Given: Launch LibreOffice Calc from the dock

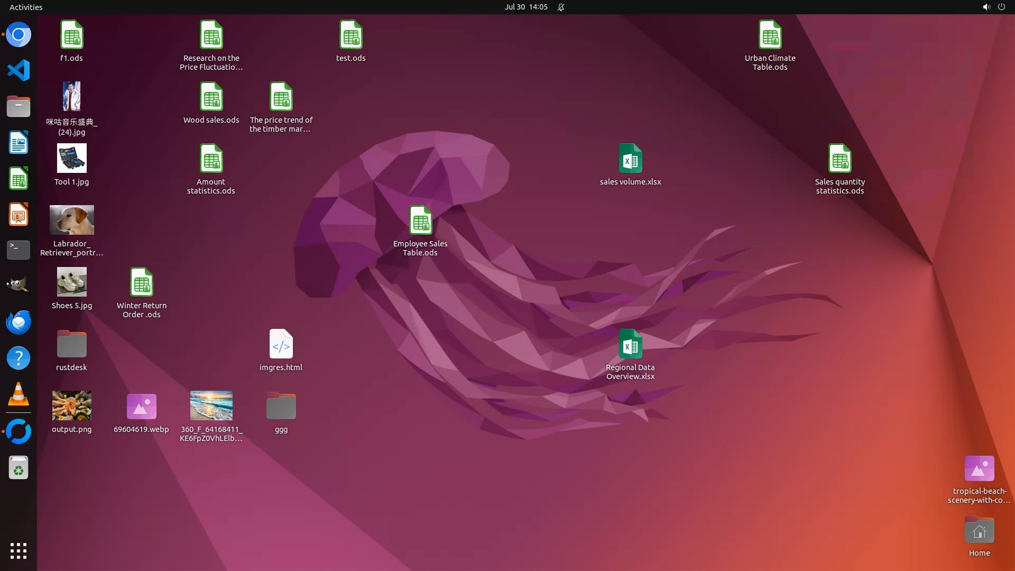Looking at the screenshot, I should pyautogui.click(x=19, y=179).
